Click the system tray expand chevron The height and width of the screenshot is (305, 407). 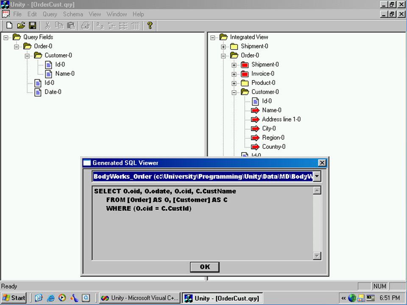click(343, 298)
